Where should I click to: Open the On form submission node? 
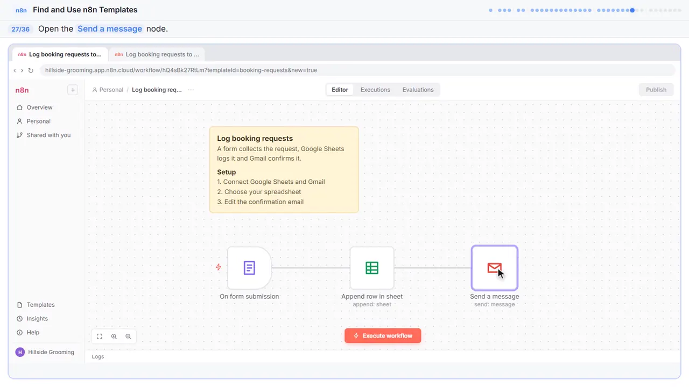[249, 268]
